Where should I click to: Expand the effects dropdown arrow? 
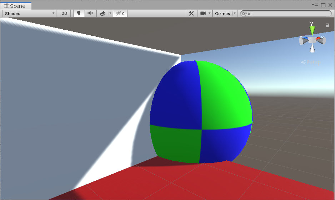tap(110, 13)
